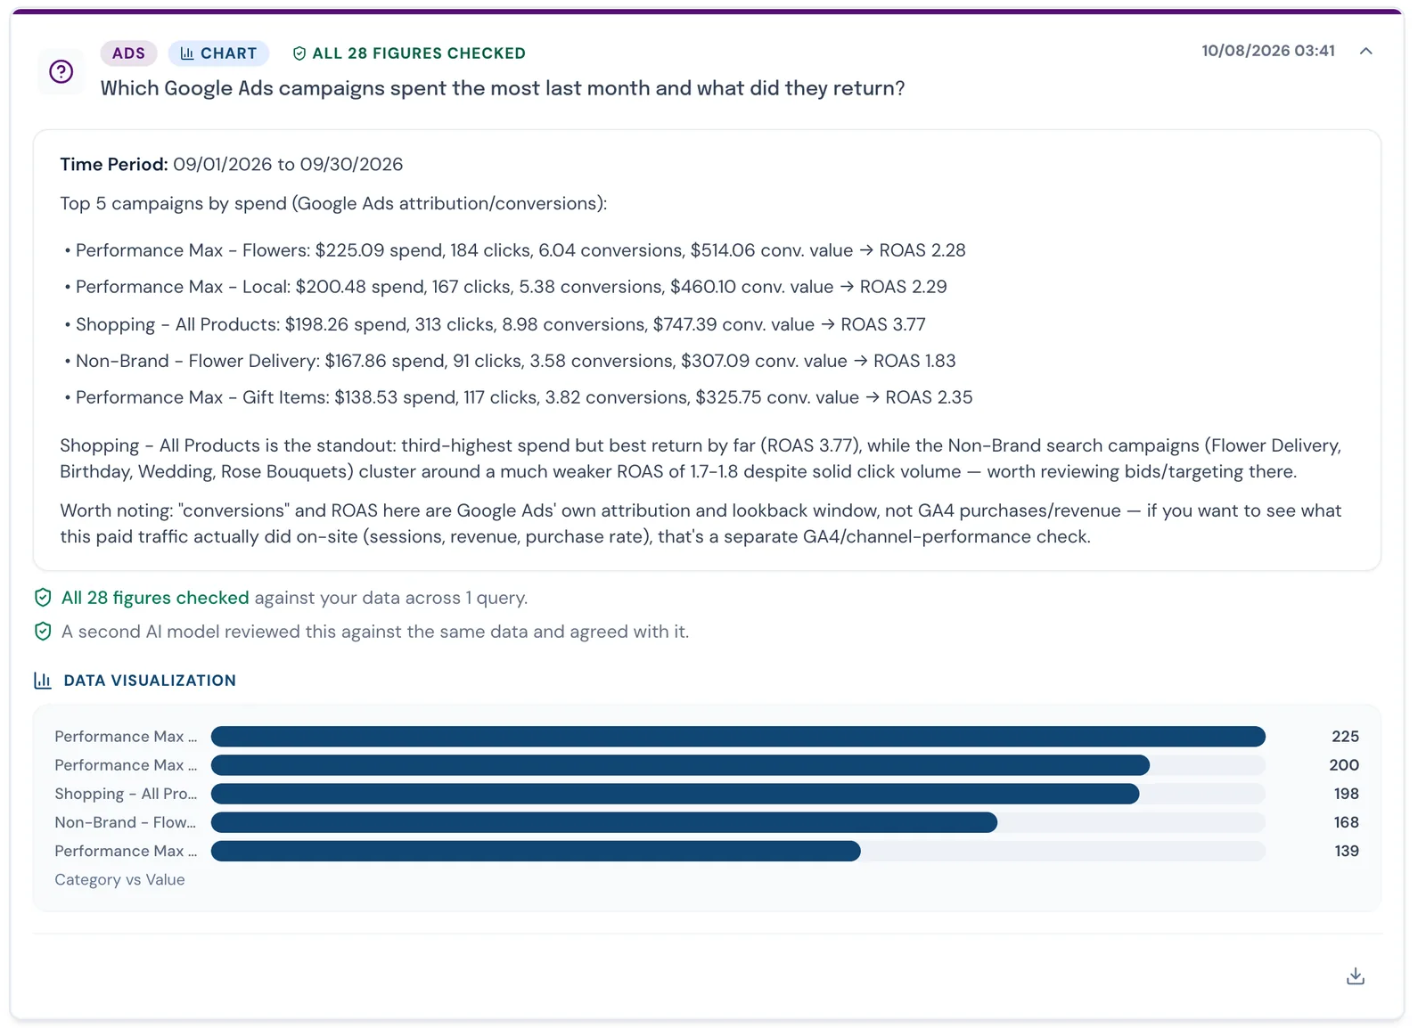Collapse the answer card with the chevron
The image size is (1426, 1028).
[1365, 51]
